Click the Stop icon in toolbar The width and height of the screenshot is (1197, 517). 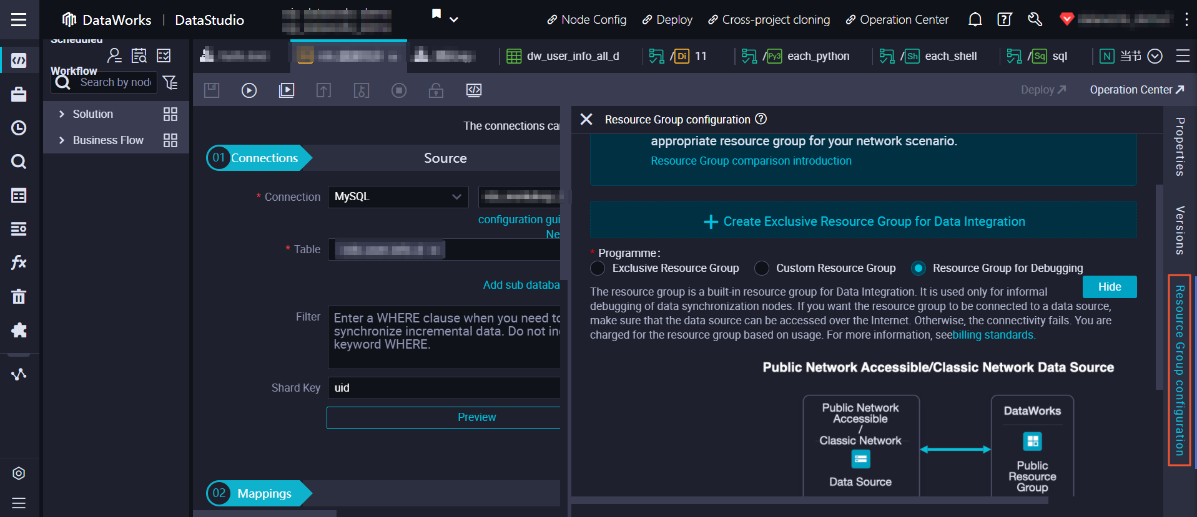(399, 90)
